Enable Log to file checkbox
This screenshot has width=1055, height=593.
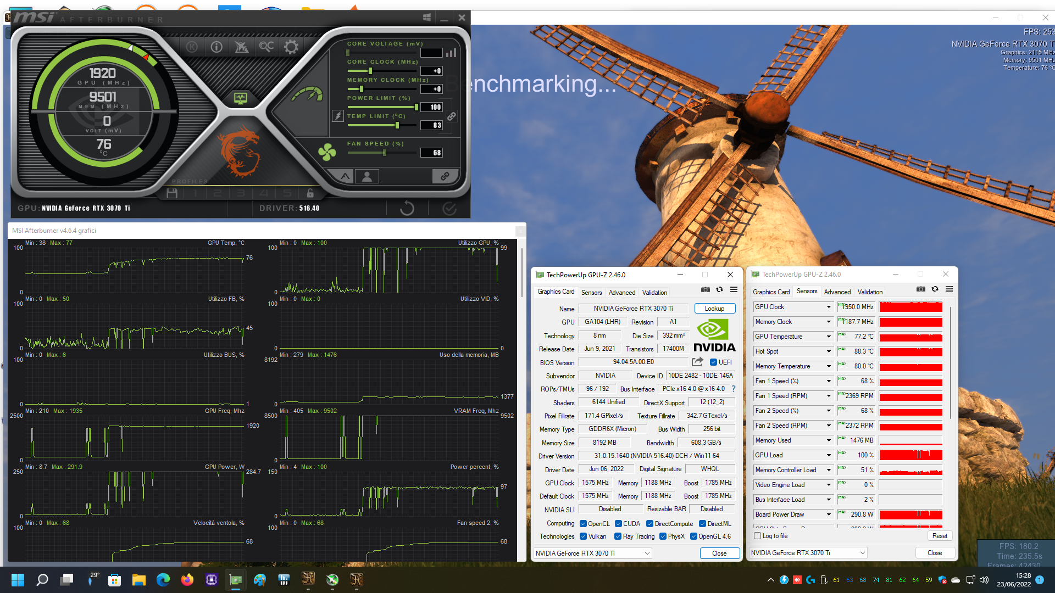758,536
